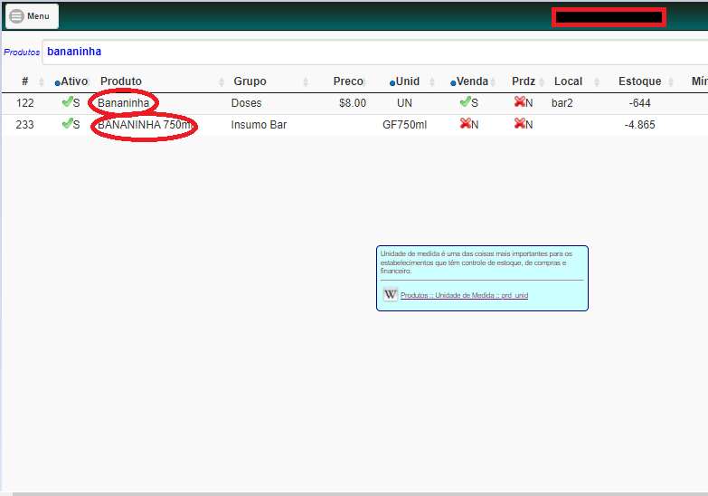The width and height of the screenshot is (708, 496).
Task: Click the -4.865 stock value
Action: click(639, 125)
